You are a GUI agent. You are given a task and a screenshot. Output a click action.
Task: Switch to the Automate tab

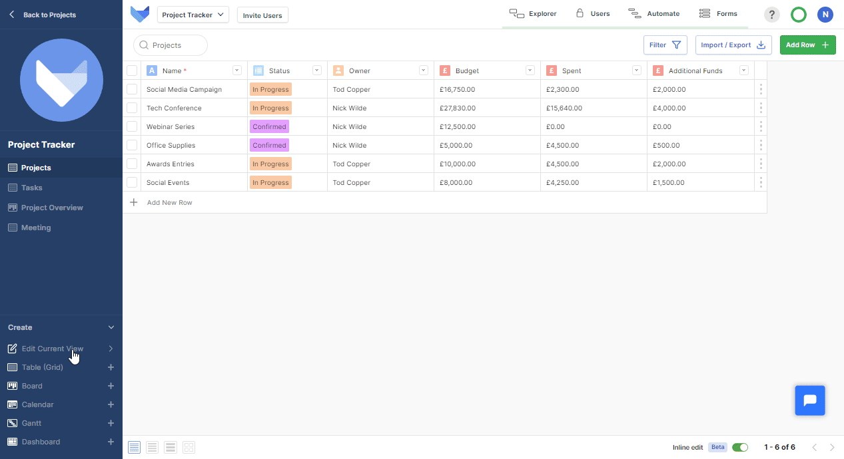pyautogui.click(x=654, y=13)
